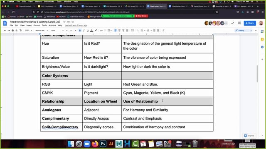Open a new Firefox tab
Viewport: 266px width, 149px height.
coord(258,6)
